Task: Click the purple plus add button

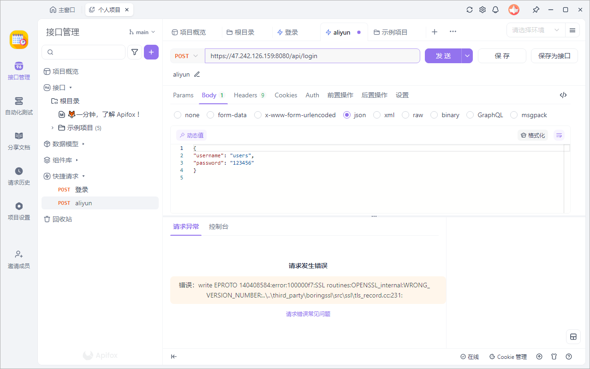Action: click(x=151, y=52)
